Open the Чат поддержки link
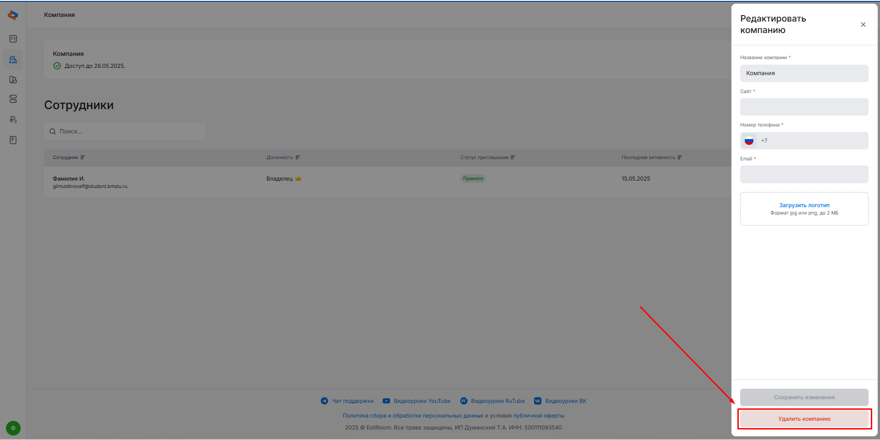 (x=352, y=401)
